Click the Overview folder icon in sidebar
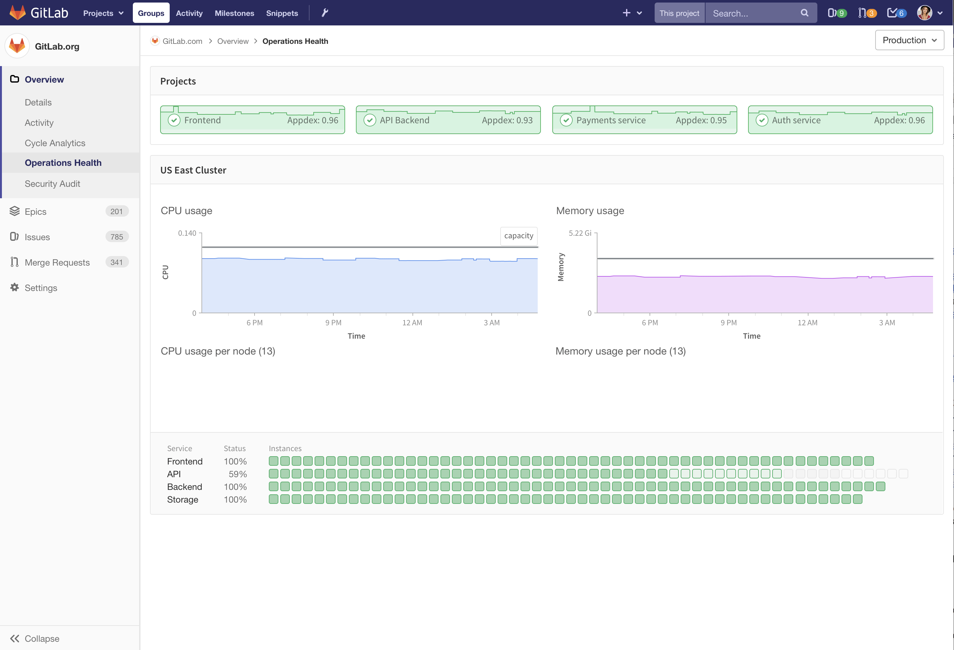The height and width of the screenshot is (650, 954). pos(15,79)
